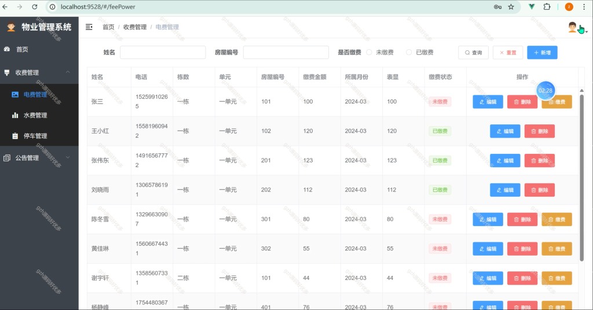Screen dimensions: 593x310
Task: Toggle the sidebar hamburger icon
Action: pyautogui.click(x=89, y=27)
